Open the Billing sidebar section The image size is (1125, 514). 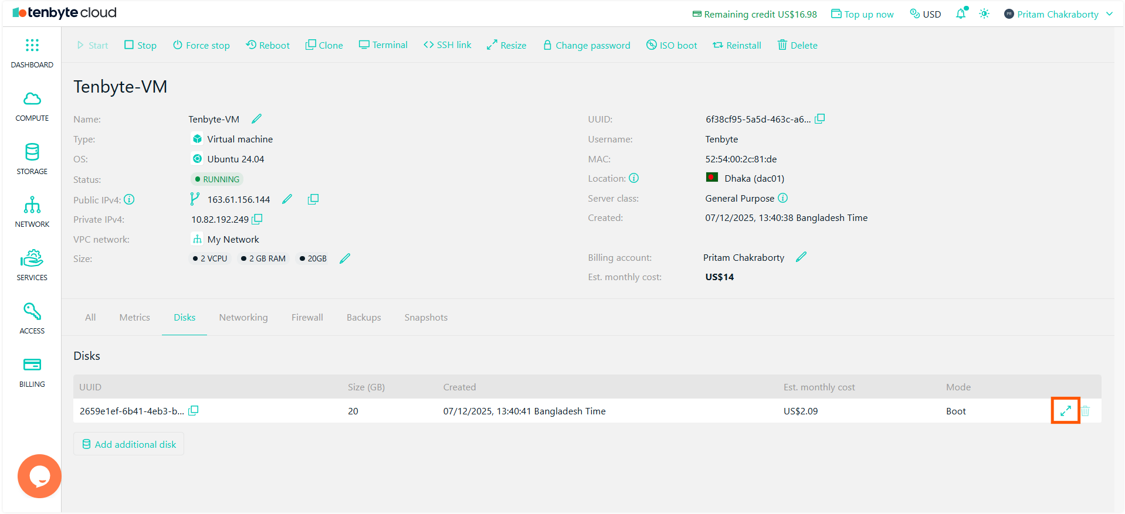pos(32,372)
